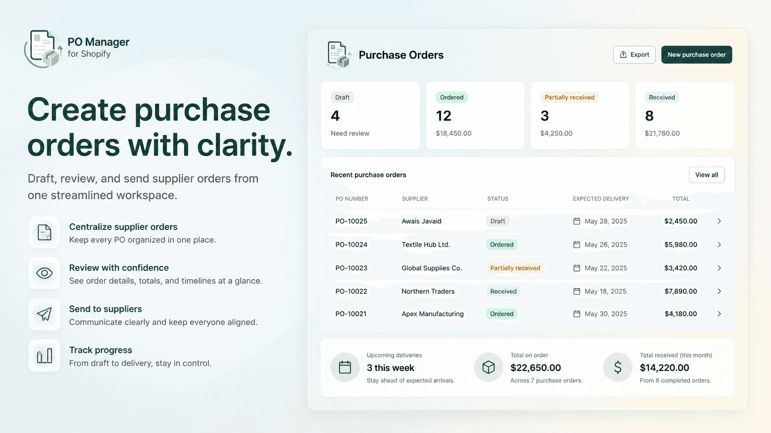This screenshot has height=433, width=771.
Task: Click the PO NUMBER column header
Action: [352, 199]
